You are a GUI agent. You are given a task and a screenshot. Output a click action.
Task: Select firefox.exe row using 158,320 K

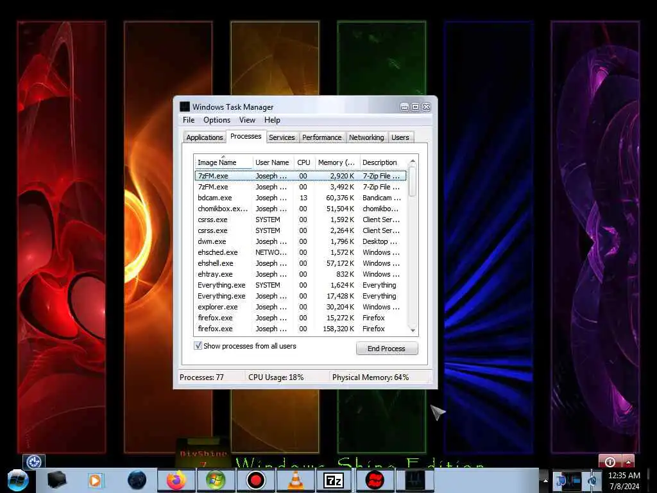click(x=301, y=329)
